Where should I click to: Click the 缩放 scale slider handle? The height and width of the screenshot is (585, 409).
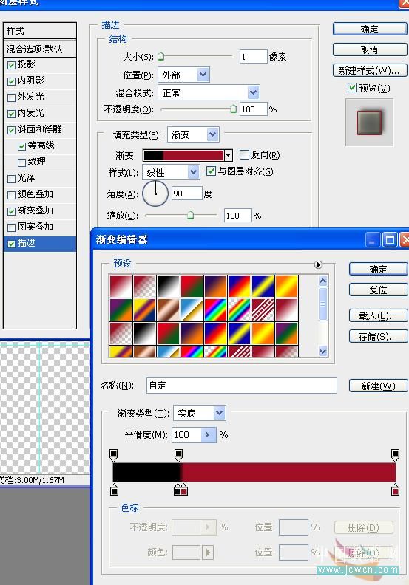(190, 215)
